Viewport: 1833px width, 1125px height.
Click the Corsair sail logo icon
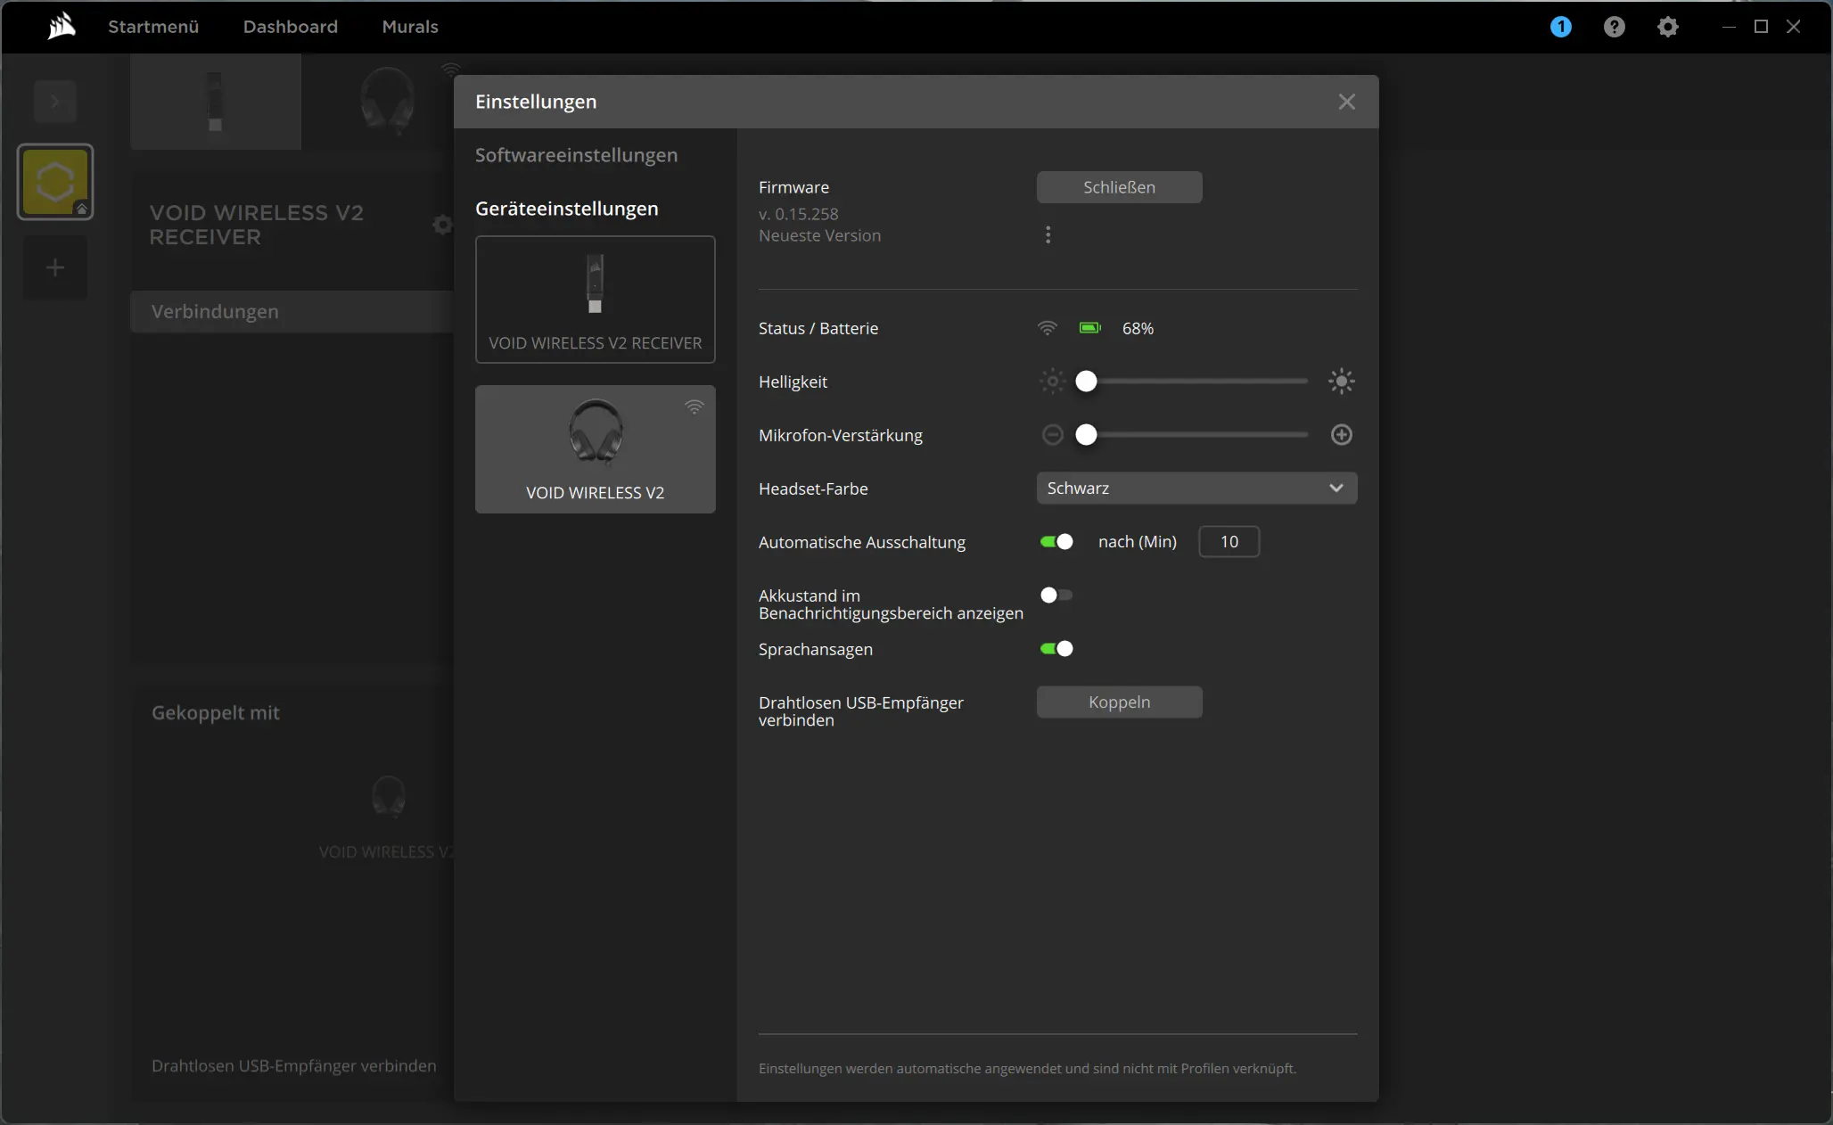62,27
